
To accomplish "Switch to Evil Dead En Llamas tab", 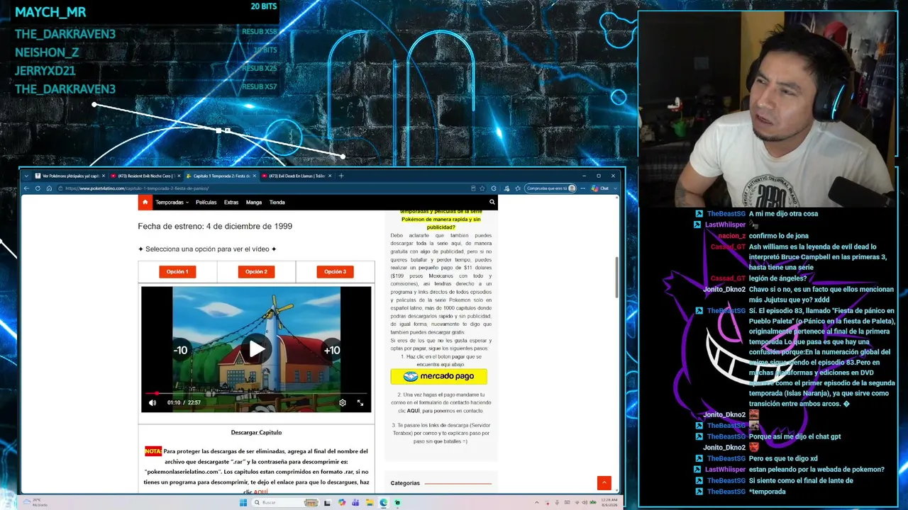I will coord(297,176).
